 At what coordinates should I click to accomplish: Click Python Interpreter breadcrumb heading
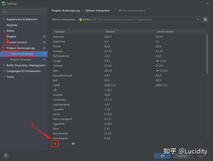[98, 11]
